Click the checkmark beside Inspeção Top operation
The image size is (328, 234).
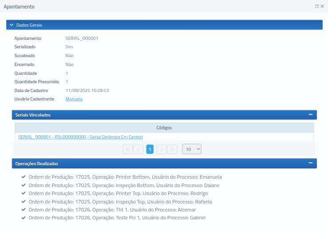click(x=23, y=202)
